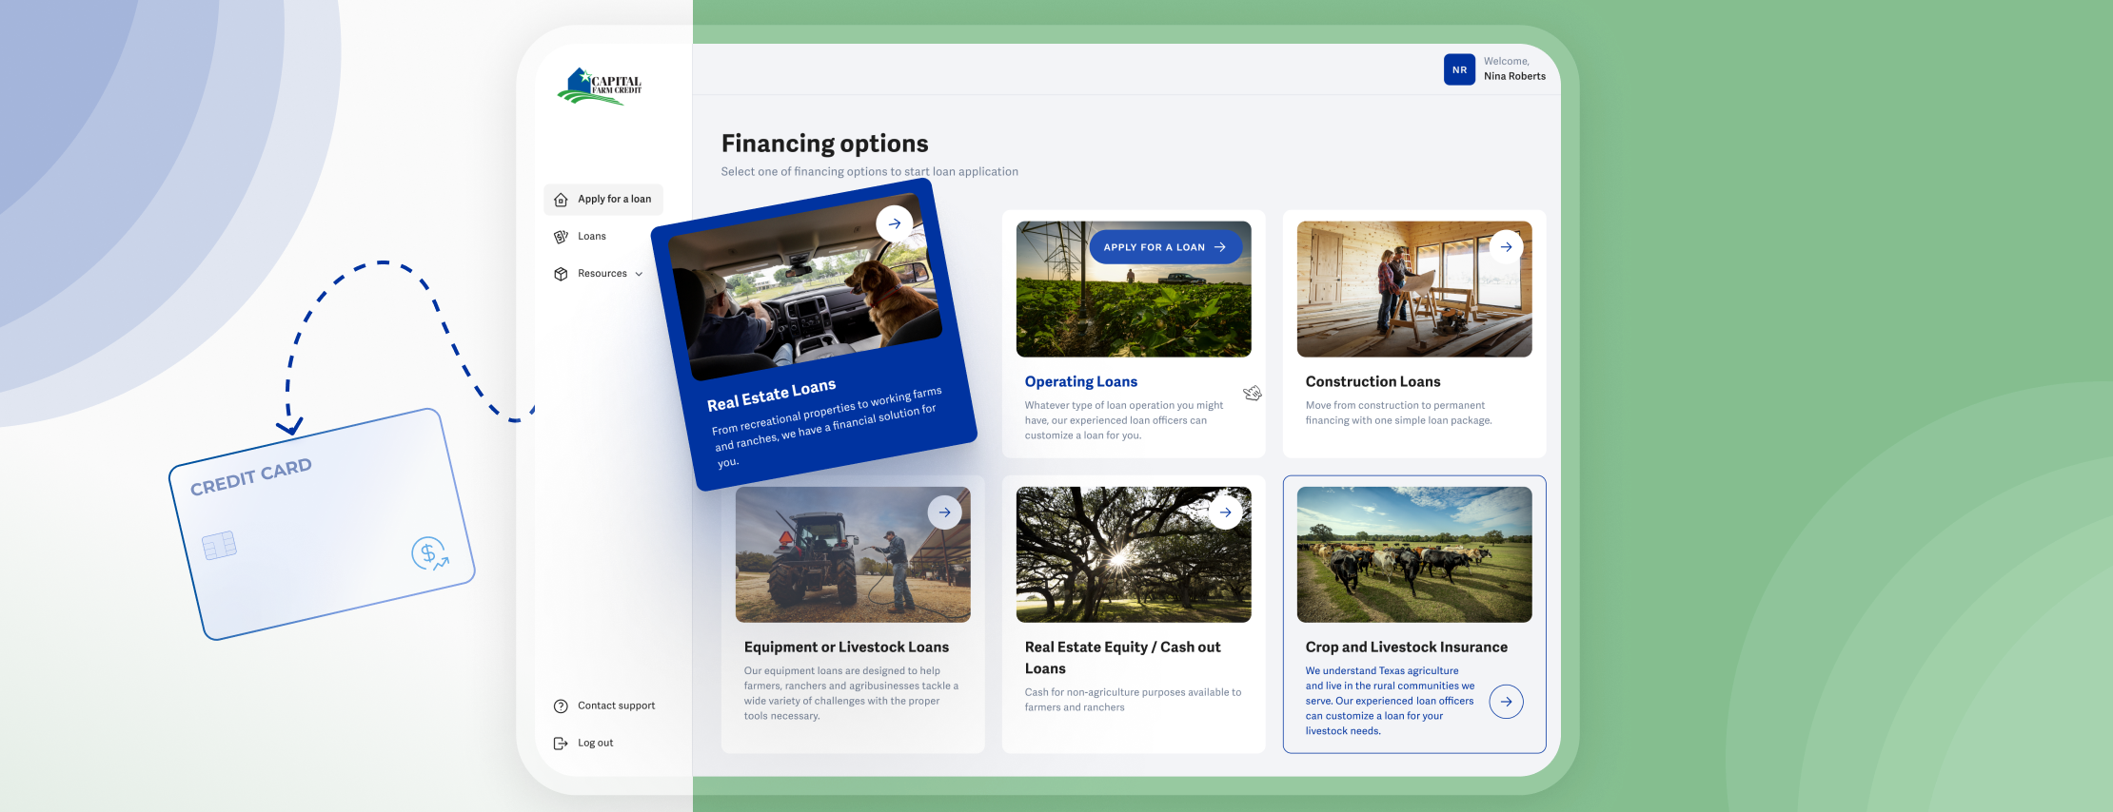Open Contact support
The image size is (2113, 812).
[616, 706]
